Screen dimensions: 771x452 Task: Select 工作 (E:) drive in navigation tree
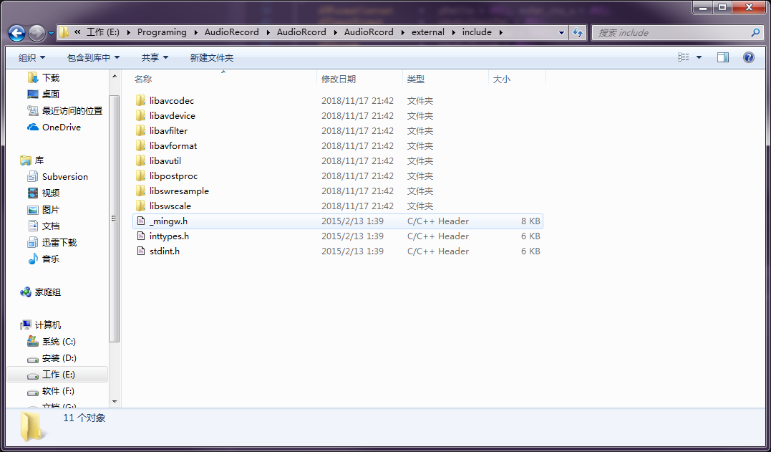coord(58,375)
